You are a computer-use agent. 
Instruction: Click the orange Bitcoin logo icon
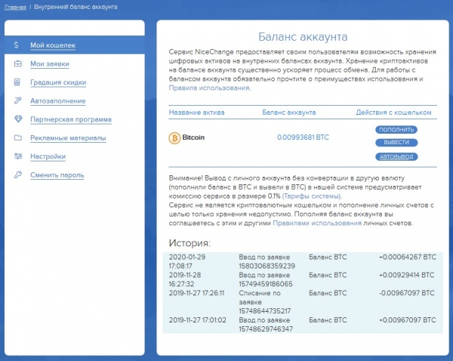(174, 138)
